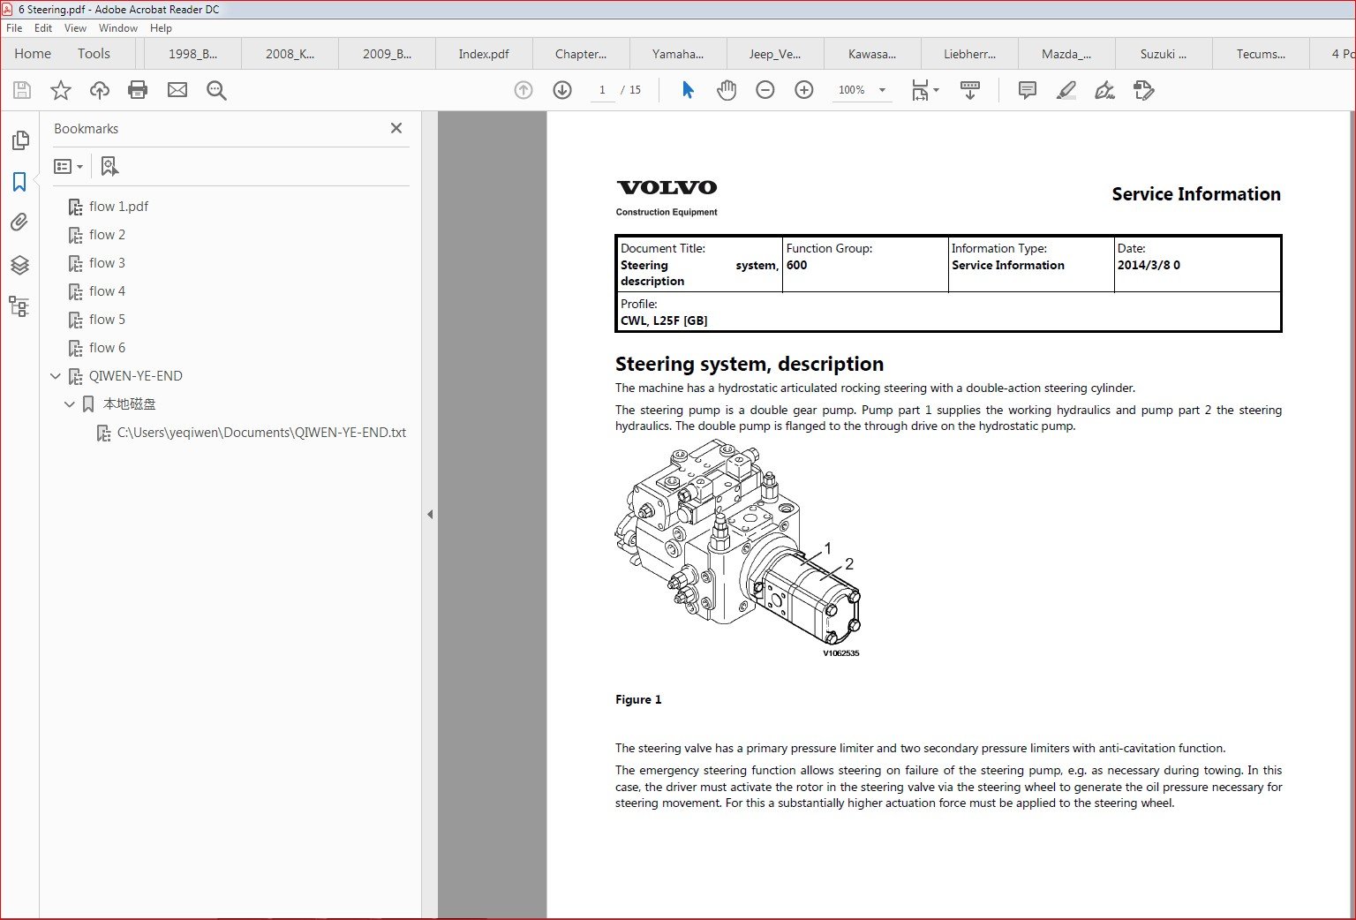Open the Fit page options icon
Image resolution: width=1356 pixels, height=920 pixels.
[x=925, y=90]
